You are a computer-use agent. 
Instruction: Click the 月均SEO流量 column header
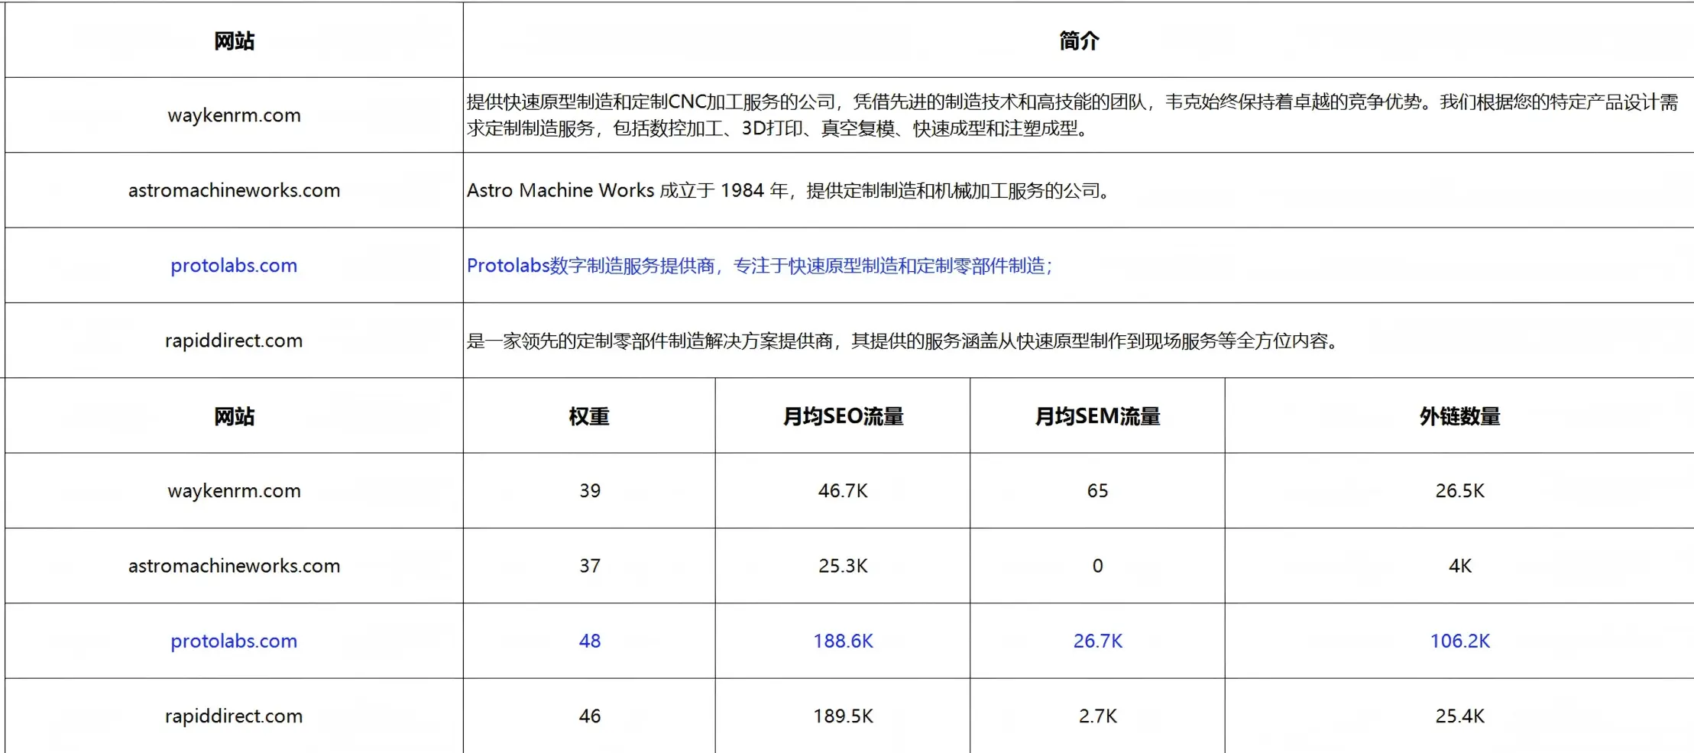pyautogui.click(x=843, y=416)
